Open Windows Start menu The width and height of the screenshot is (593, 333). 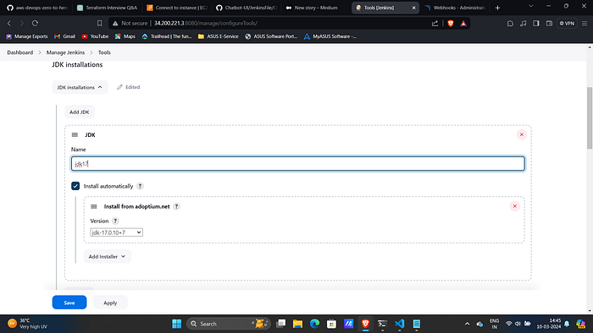click(176, 324)
